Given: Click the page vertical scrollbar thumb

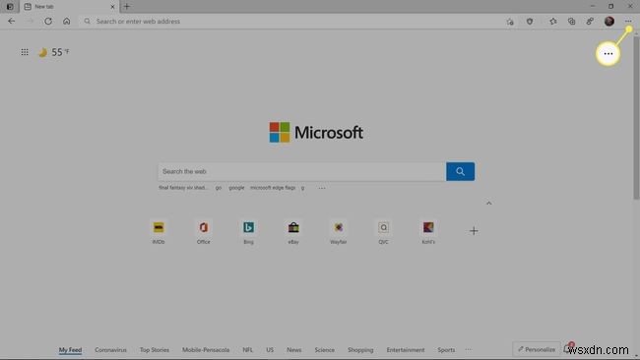Looking at the screenshot, I should (636, 117).
